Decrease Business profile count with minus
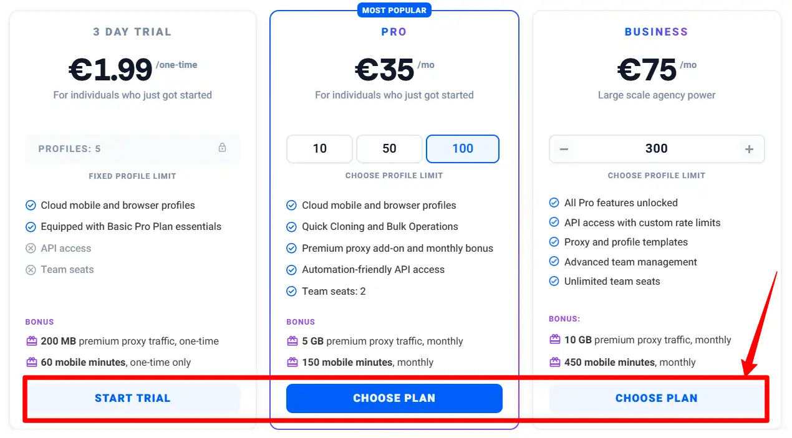Image resolution: width=792 pixels, height=438 pixels. [564, 150]
